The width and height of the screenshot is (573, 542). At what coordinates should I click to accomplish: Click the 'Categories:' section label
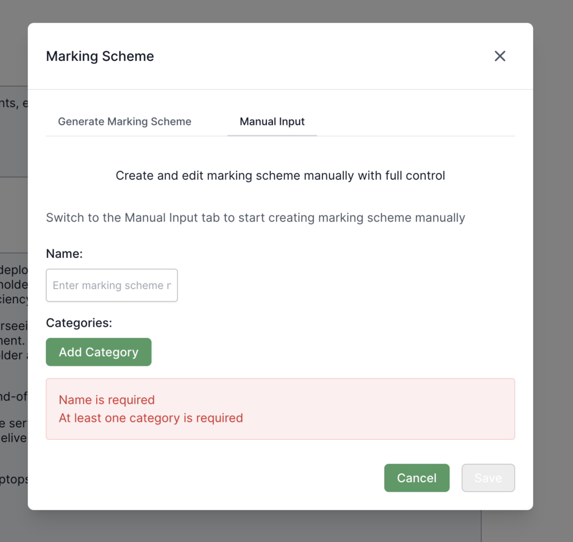coord(79,323)
